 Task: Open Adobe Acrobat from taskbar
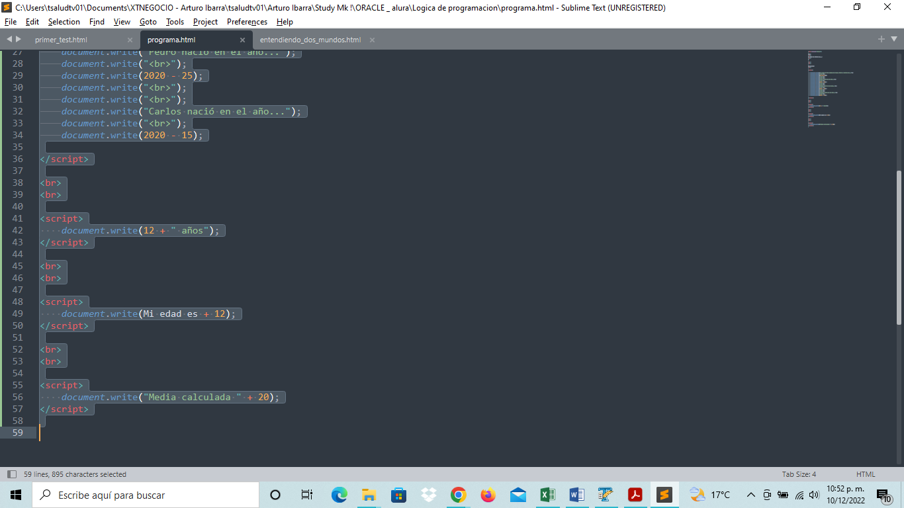pos(635,495)
